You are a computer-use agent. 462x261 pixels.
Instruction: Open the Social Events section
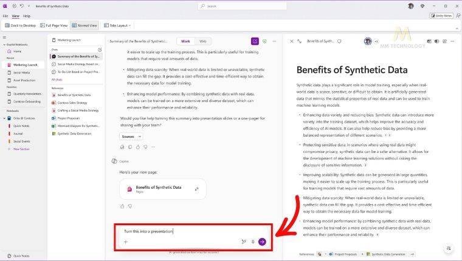19,141
